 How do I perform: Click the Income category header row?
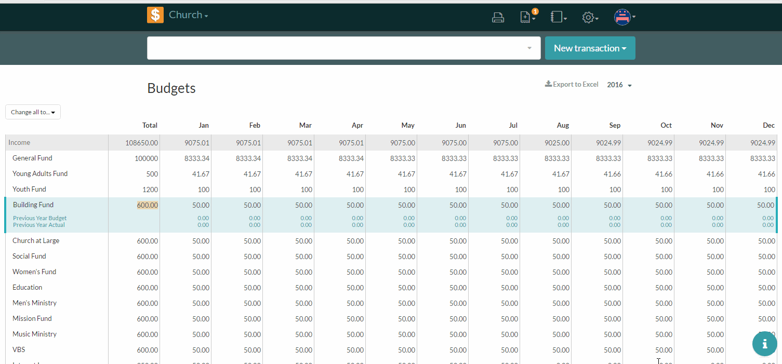coord(19,143)
